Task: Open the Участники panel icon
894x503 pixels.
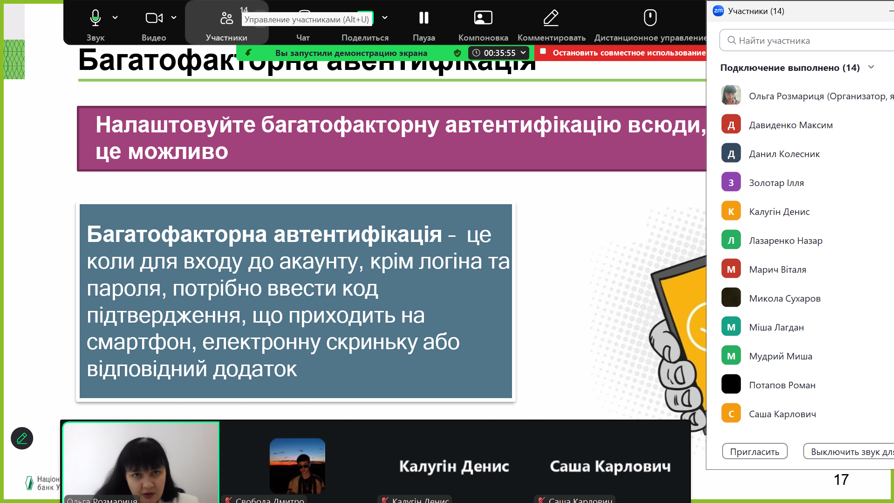Action: (x=226, y=19)
